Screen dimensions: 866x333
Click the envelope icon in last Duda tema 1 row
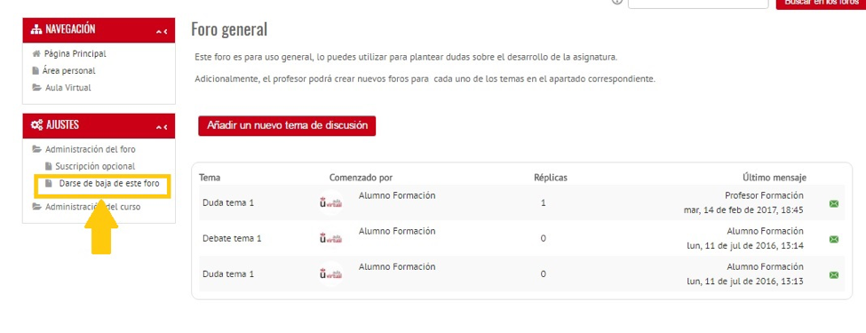coord(833,274)
